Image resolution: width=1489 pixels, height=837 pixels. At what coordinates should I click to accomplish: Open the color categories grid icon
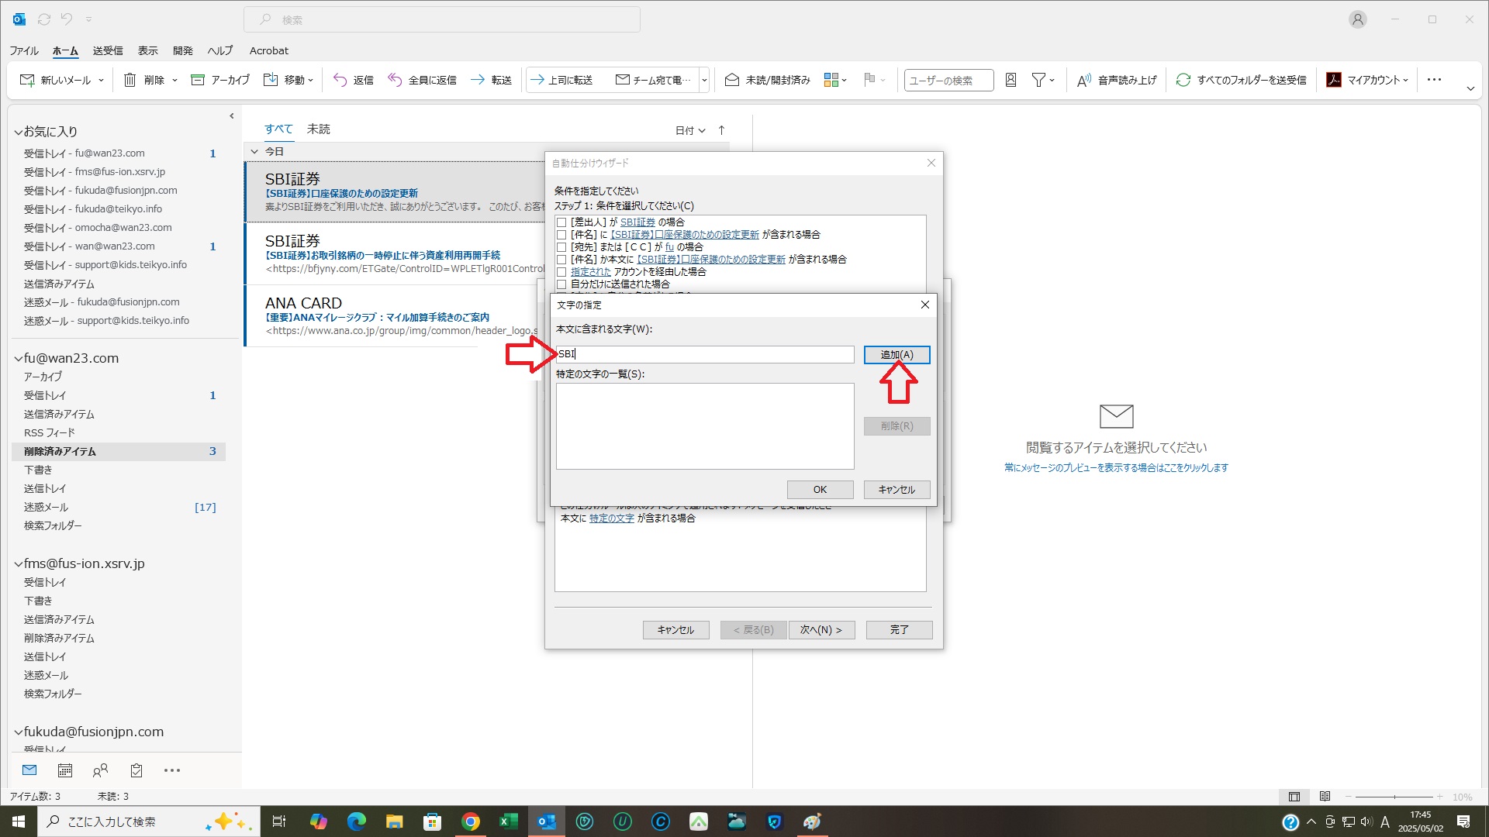831,80
